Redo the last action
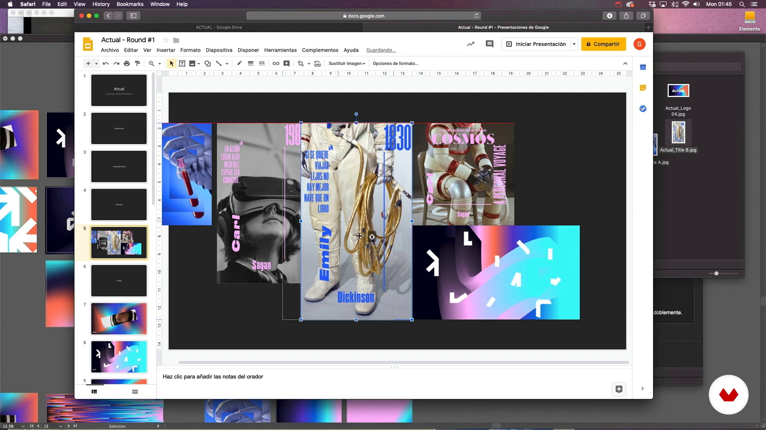 pos(116,63)
